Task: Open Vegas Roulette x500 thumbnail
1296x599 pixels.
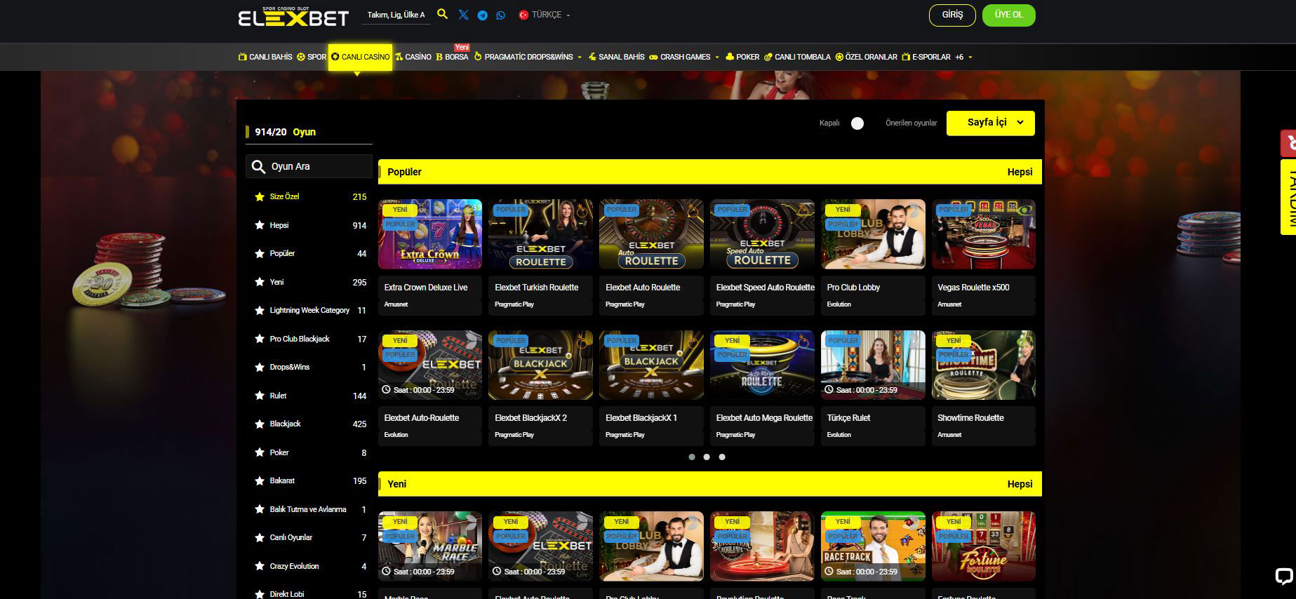Action: point(984,234)
